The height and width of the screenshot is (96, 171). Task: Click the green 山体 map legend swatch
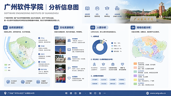tap(6, 65)
